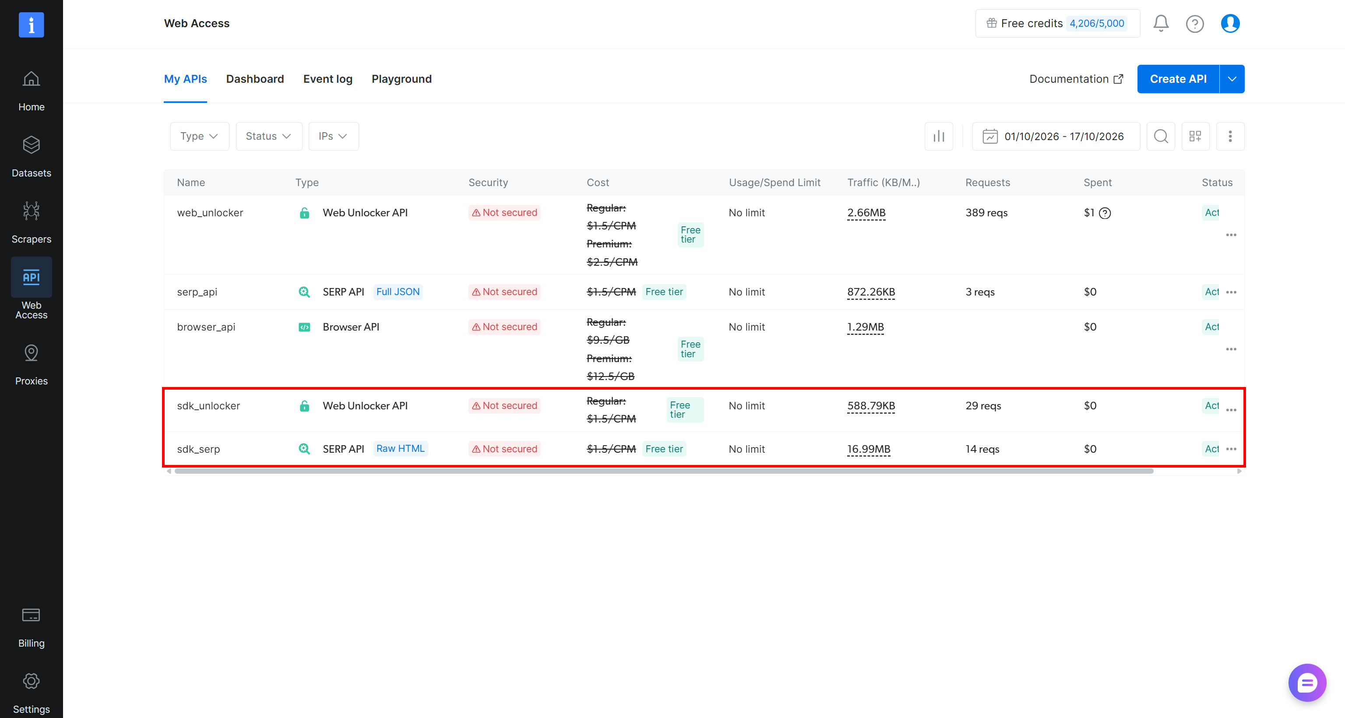Select Web Access API sidebar icon

32,277
